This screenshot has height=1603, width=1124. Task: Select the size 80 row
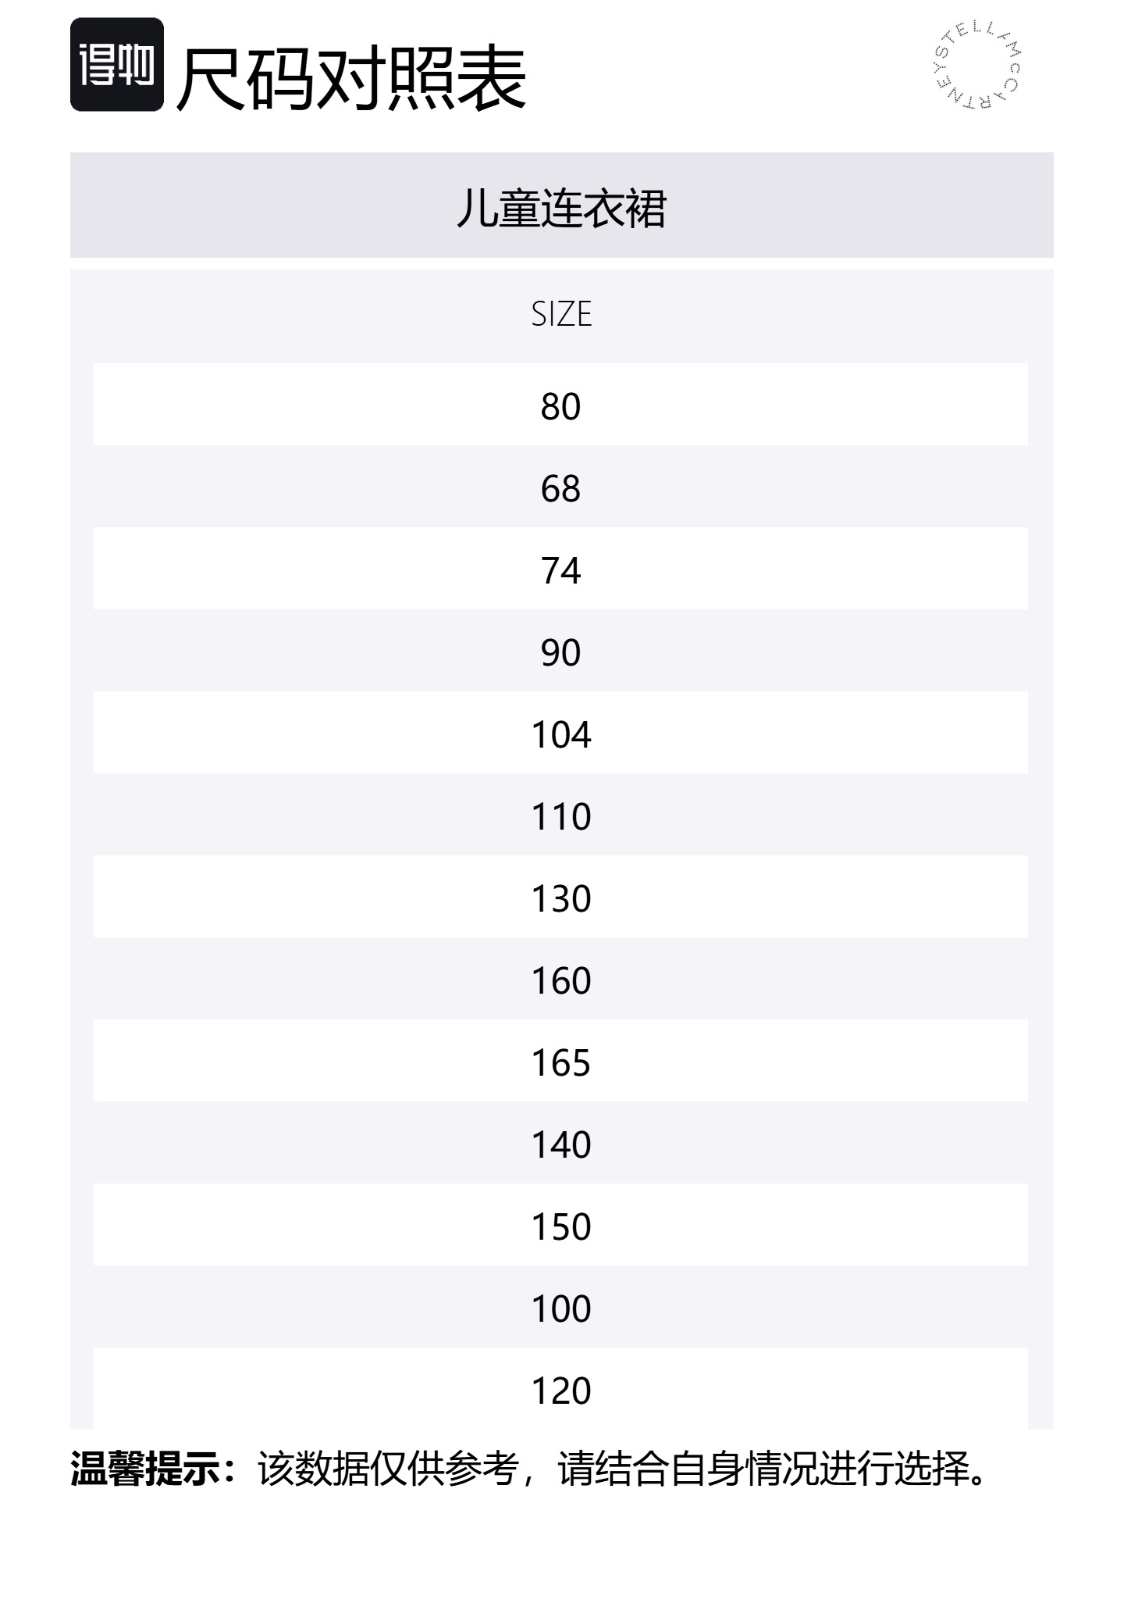click(x=561, y=406)
